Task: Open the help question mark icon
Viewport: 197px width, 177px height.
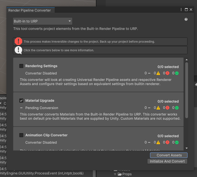Action: pyautogui.click(x=186, y=20)
